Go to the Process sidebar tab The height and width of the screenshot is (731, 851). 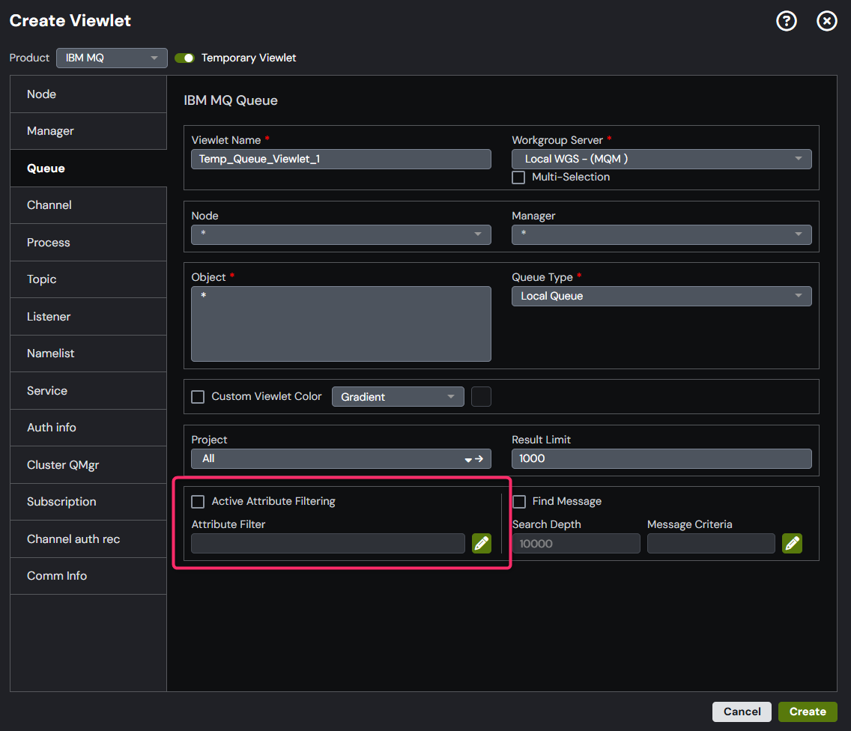(x=88, y=243)
